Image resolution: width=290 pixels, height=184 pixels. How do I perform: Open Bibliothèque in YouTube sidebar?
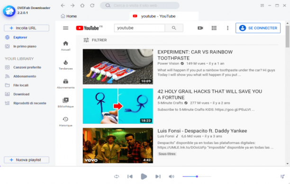(66, 103)
